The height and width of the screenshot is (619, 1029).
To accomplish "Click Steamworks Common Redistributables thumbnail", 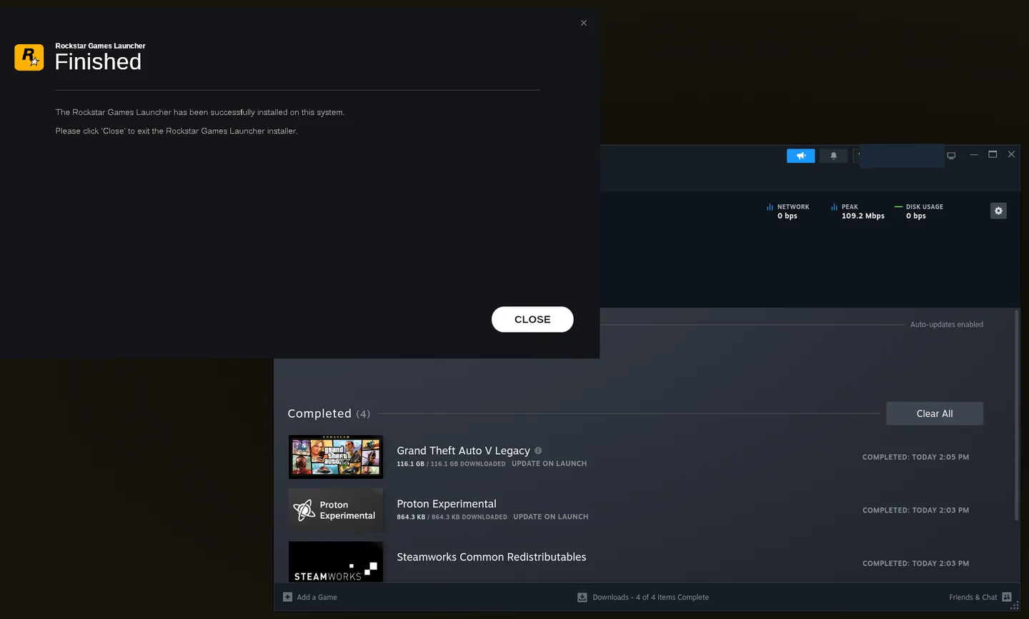I will click(336, 562).
